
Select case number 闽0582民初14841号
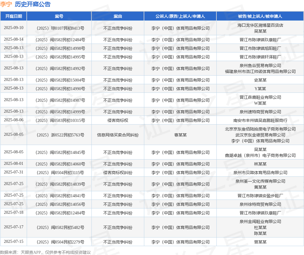click(x=60, y=196)
